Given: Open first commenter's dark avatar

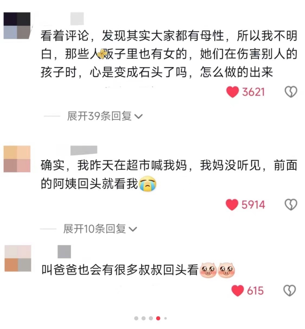Looking at the screenshot, I should pos(17,26).
